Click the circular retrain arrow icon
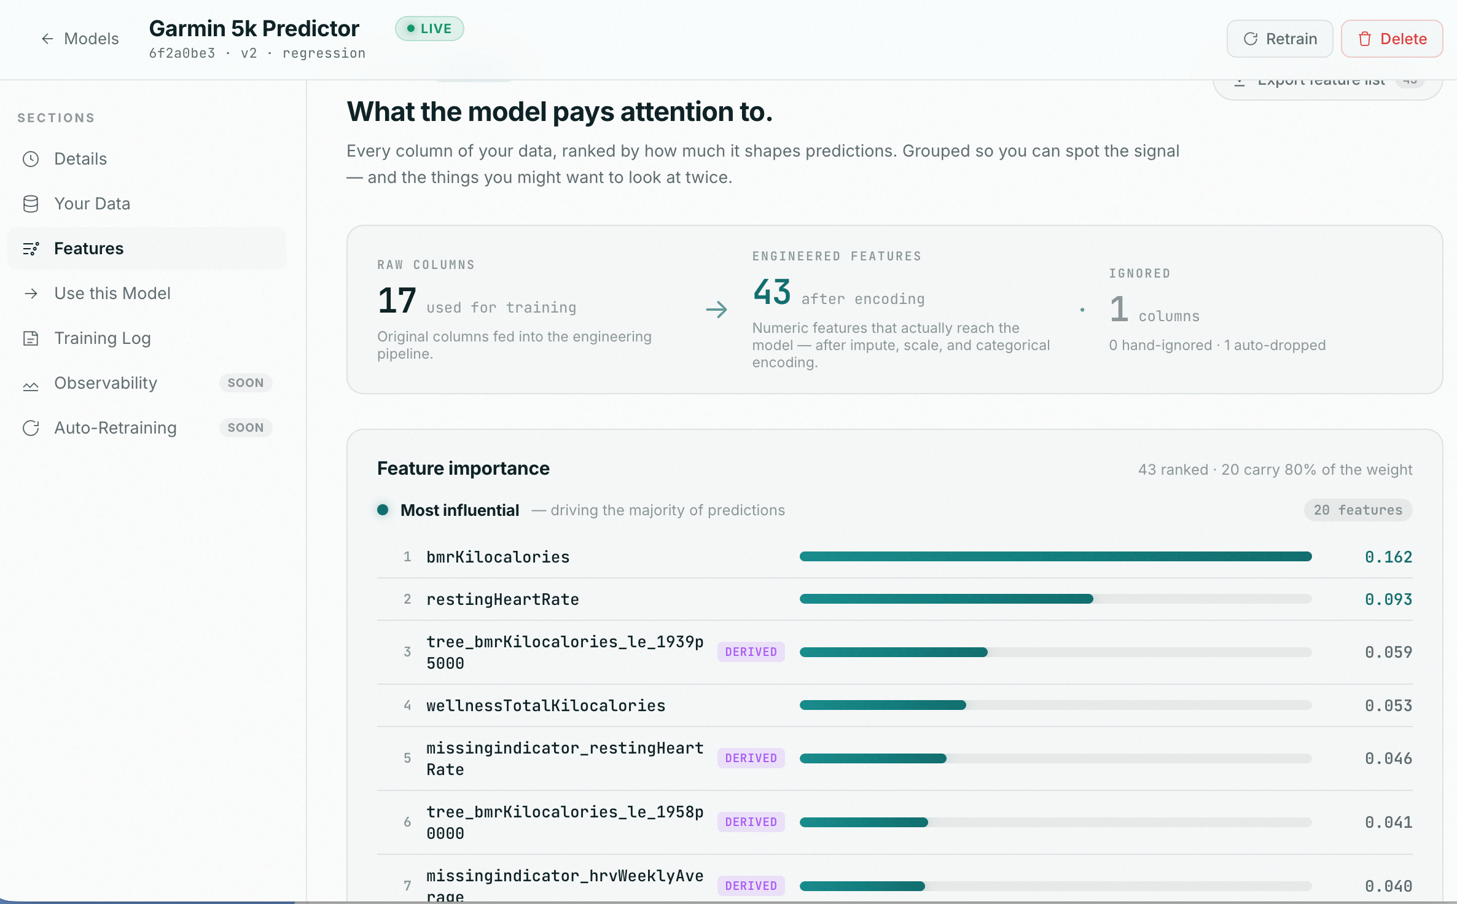This screenshot has width=1457, height=904. click(1251, 39)
